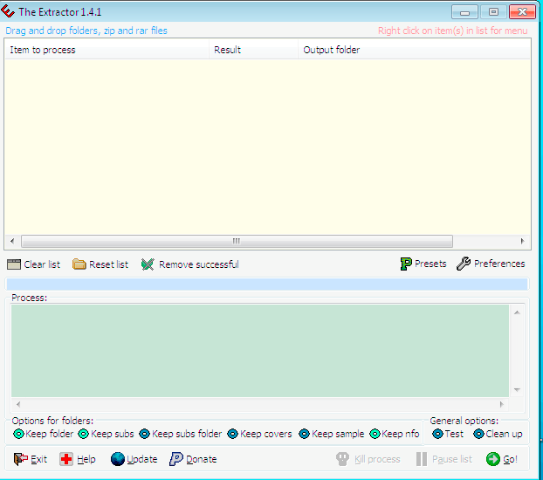This screenshot has height=480, width=543.
Task: Click the Process log right scroll arrow
Action: point(501,404)
